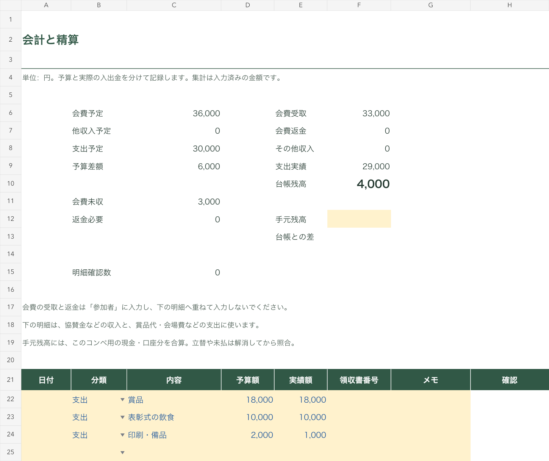Click the 台帳との差 label
The width and height of the screenshot is (549, 461).
point(295,237)
